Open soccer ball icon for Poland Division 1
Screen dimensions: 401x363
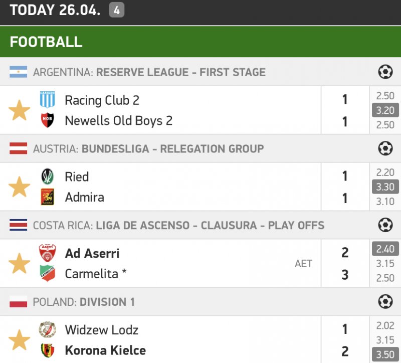click(x=385, y=302)
